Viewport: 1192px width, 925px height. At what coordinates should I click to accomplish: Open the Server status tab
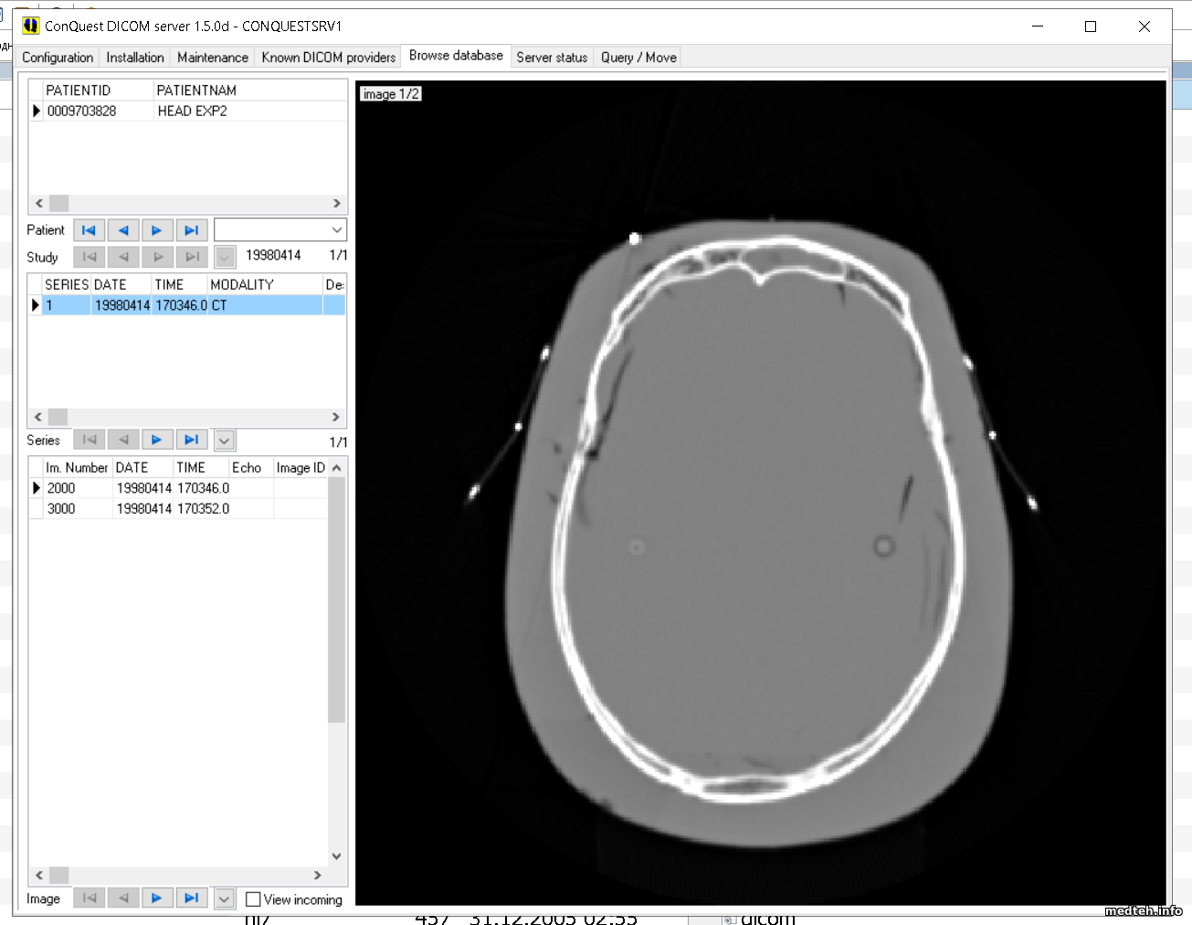552,57
